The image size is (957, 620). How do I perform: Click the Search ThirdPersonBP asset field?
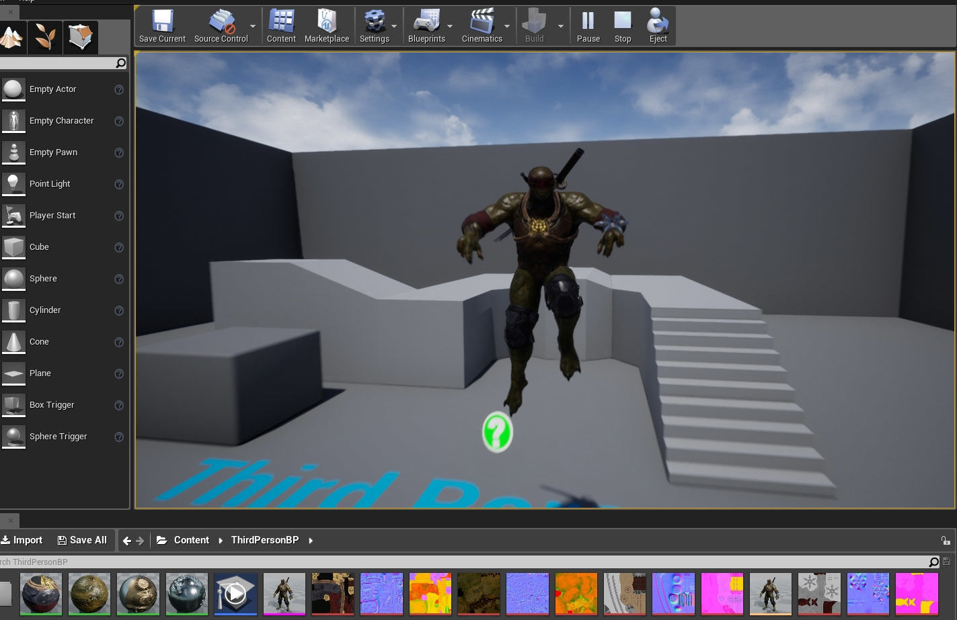coord(469,562)
